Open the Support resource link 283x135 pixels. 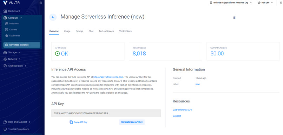pyautogui.click(x=177, y=116)
